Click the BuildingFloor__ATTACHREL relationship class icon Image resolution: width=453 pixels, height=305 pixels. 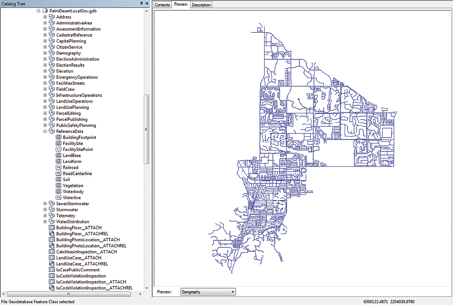click(x=52, y=234)
